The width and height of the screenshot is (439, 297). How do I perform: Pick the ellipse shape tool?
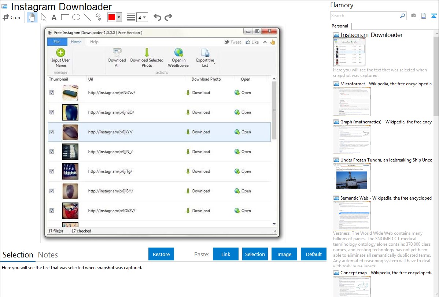pos(76,17)
